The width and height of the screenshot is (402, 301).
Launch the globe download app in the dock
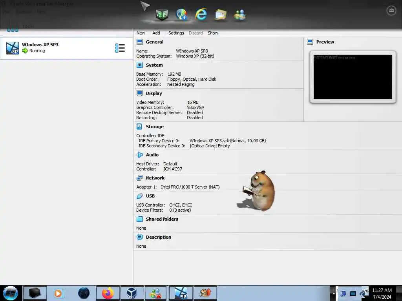pos(182,15)
